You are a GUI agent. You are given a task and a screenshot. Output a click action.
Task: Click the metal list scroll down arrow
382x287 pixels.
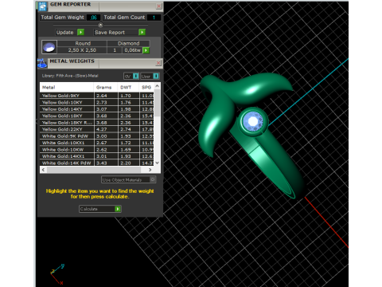coord(157,163)
